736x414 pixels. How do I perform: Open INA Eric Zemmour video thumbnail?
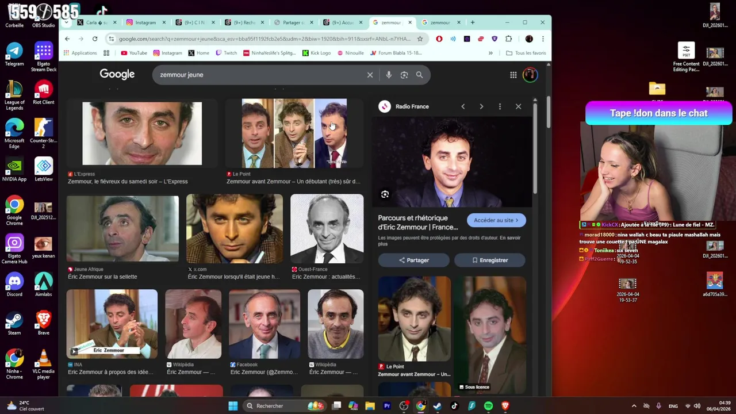112,324
